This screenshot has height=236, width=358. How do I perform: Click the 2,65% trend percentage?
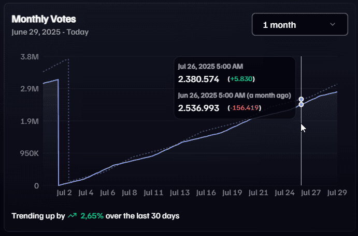click(x=92, y=215)
